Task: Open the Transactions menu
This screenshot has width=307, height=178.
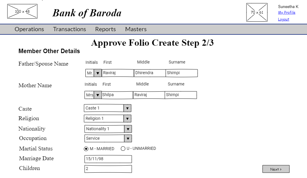Action: [69, 29]
